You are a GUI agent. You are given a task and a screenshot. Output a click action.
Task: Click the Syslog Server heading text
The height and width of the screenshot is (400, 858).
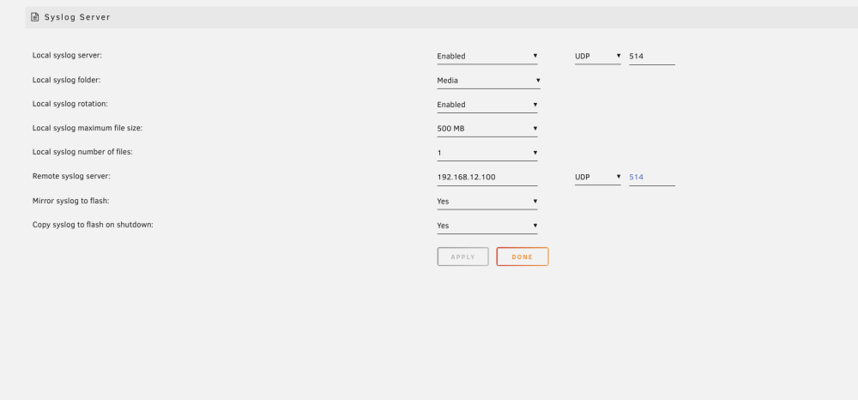77,17
